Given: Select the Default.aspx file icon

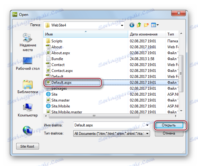Looking at the screenshot, I should pos(48,82).
